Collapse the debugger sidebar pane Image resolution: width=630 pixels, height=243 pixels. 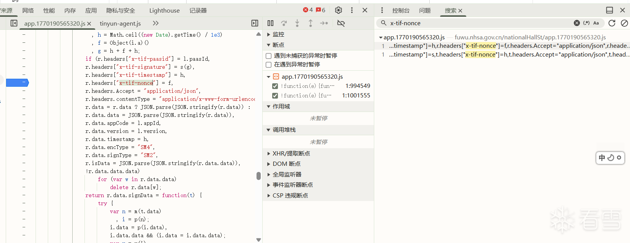click(255, 23)
